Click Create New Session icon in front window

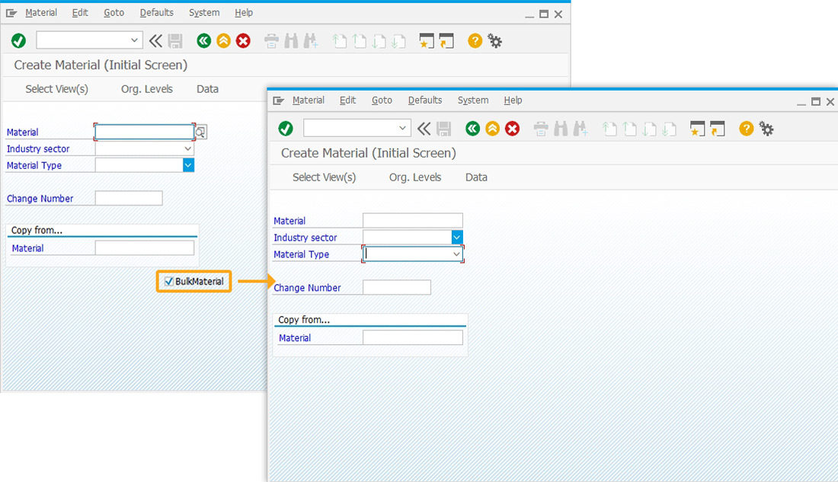(x=697, y=128)
